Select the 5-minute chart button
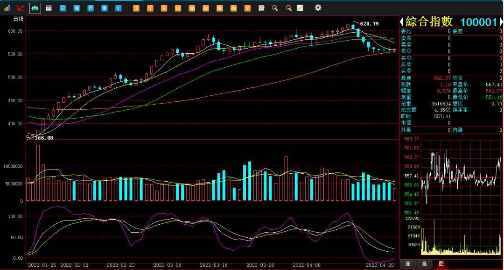The width and height of the screenshot is (504, 270). [x=164, y=8]
